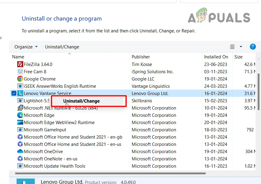Sort by the Name column header
The image size is (261, 184).
(18, 57)
